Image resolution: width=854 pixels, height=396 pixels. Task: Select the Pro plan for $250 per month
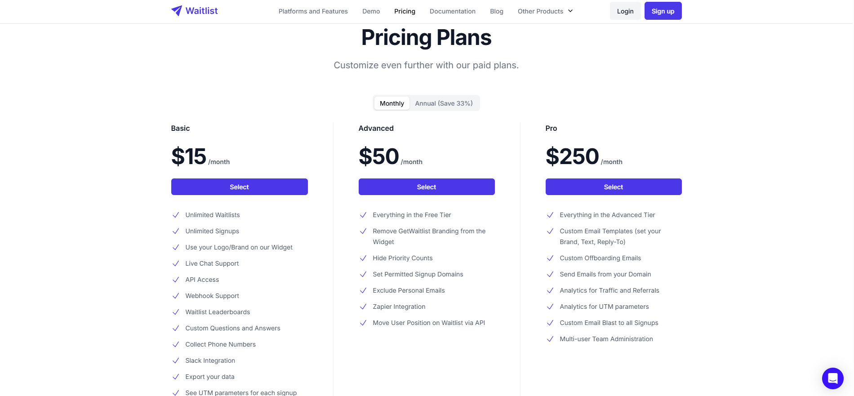(x=613, y=187)
